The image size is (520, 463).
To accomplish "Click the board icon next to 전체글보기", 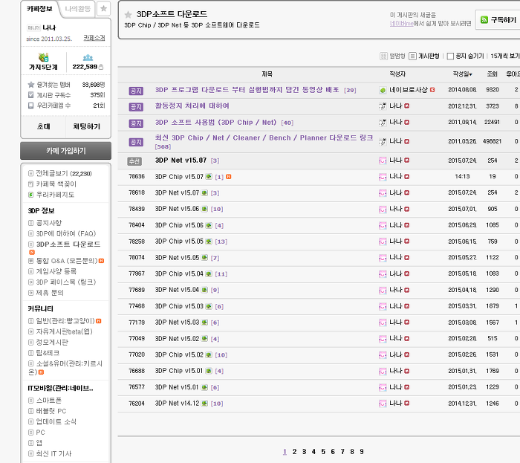I will click(x=31, y=173).
